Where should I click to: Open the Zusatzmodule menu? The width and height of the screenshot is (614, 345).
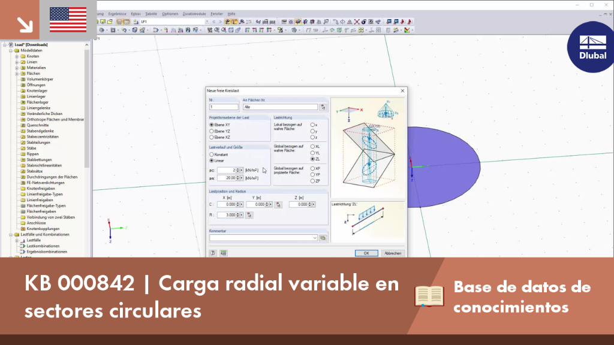194,14
